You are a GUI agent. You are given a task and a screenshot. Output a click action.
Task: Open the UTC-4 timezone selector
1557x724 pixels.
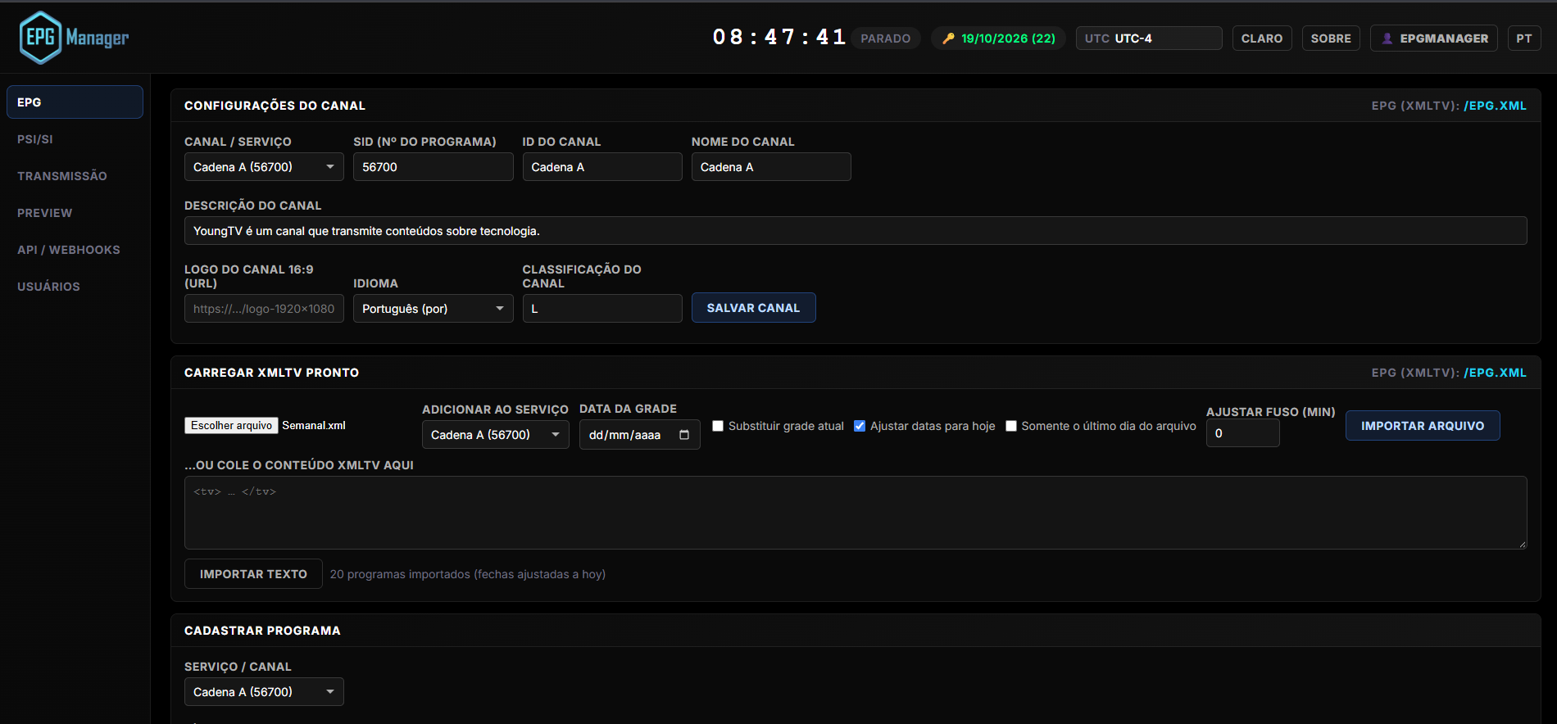[1149, 38]
